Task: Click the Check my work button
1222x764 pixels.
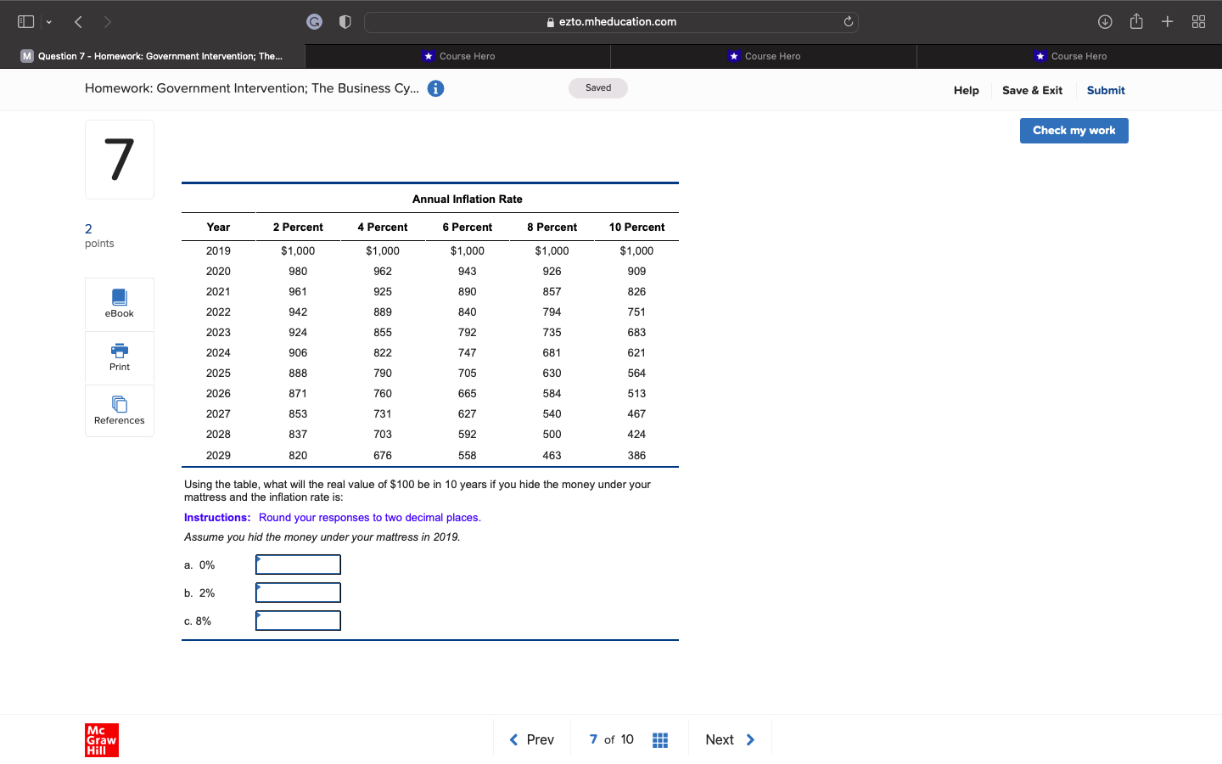Action: tap(1073, 130)
